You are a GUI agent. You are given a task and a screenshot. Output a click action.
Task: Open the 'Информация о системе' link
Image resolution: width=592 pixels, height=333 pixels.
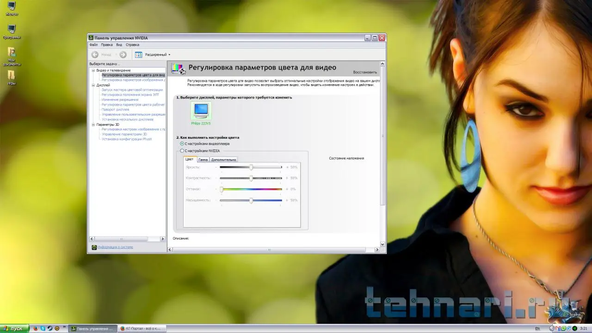(x=115, y=247)
